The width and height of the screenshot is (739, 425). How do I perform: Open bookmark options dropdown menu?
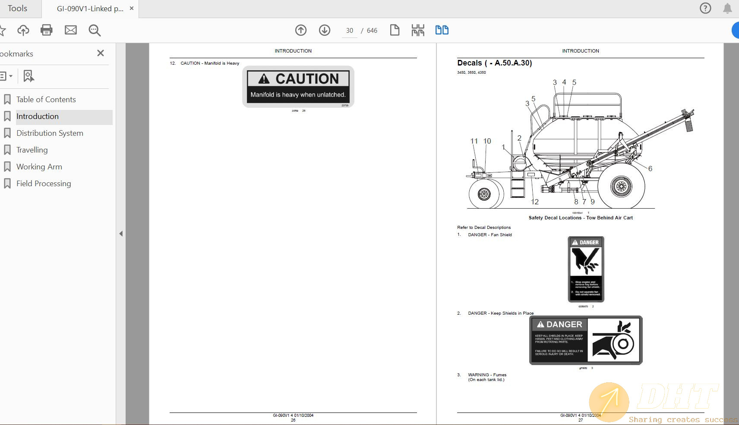[6, 76]
